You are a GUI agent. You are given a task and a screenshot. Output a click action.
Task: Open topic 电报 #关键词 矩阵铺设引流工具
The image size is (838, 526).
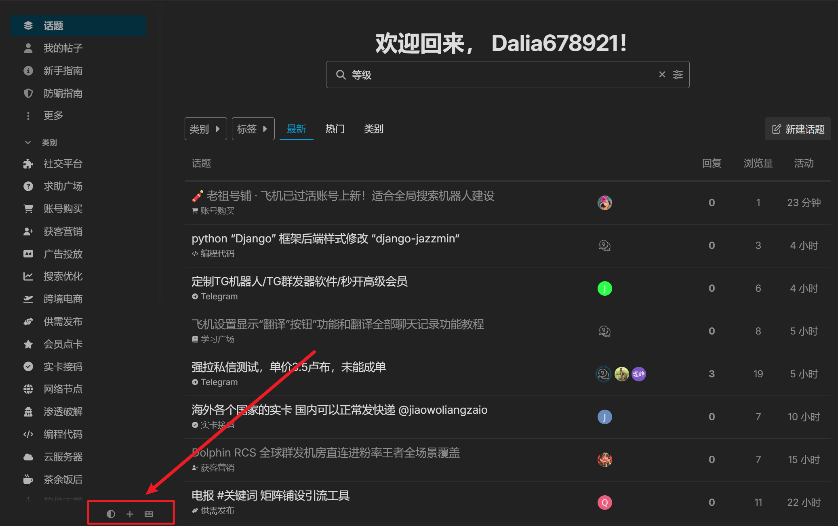coord(270,496)
